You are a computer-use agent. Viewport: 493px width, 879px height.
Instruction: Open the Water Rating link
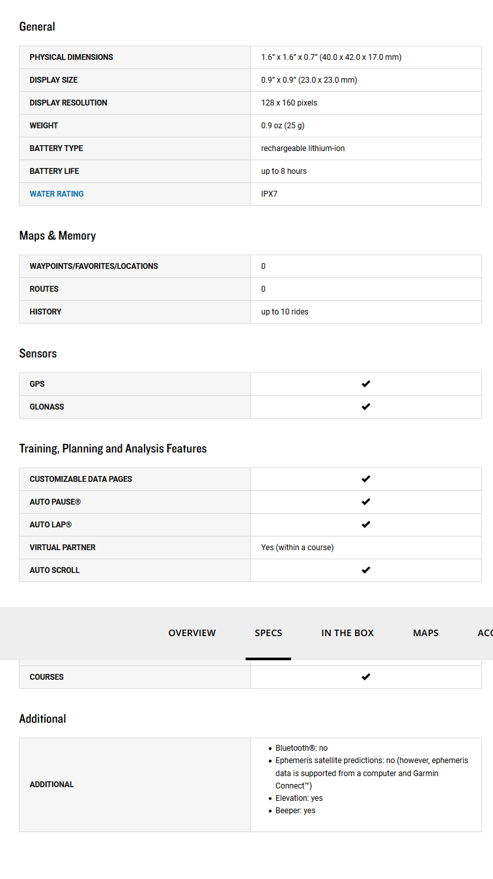[57, 194]
